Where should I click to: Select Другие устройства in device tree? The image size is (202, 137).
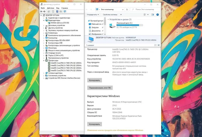point(55,28)
